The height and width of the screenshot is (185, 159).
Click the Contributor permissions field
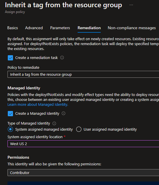point(83,173)
